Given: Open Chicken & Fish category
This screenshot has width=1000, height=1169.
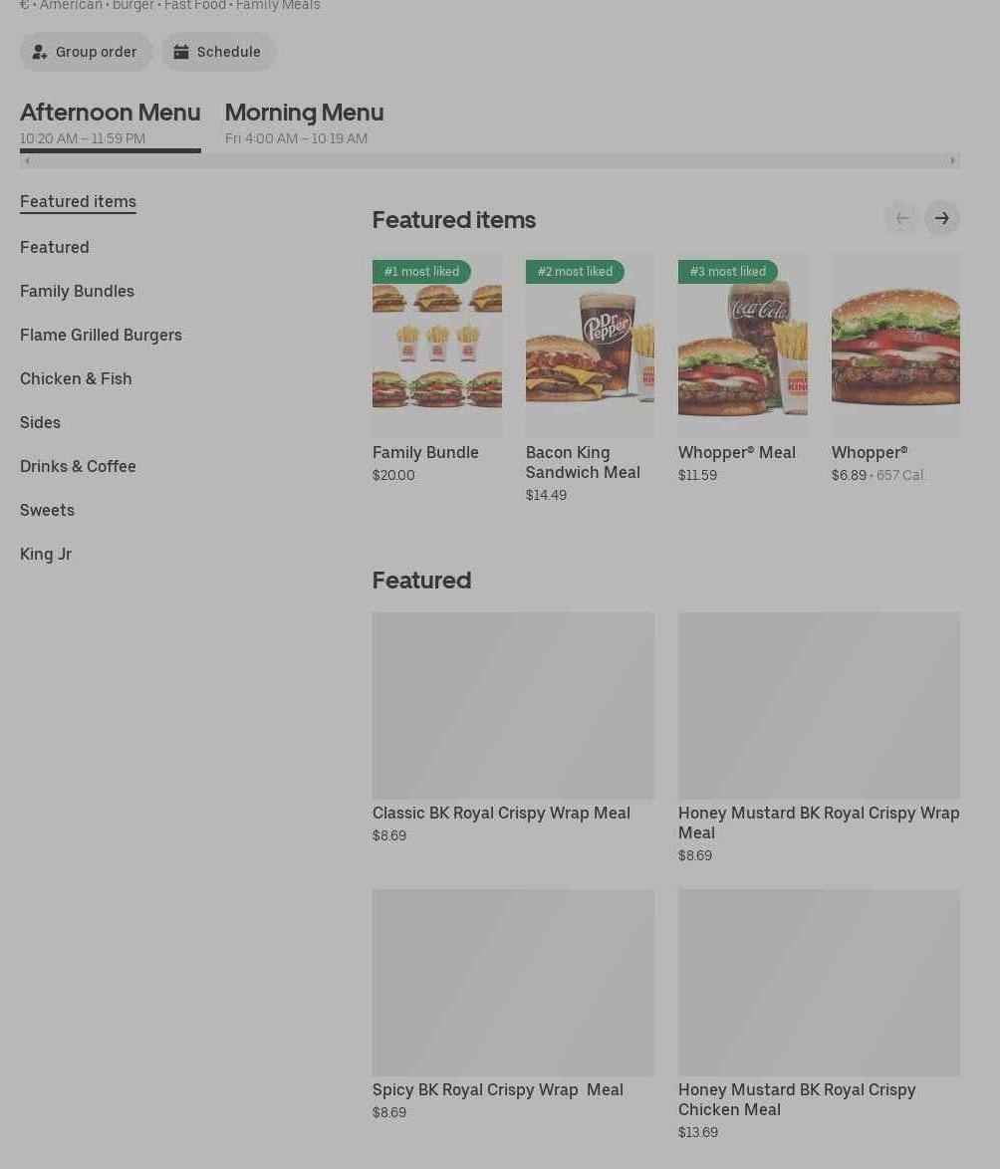Looking at the screenshot, I should tap(76, 378).
